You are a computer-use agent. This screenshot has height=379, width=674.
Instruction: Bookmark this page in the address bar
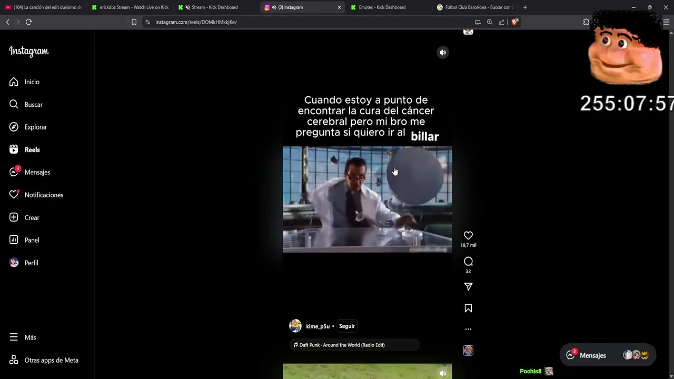point(134,22)
